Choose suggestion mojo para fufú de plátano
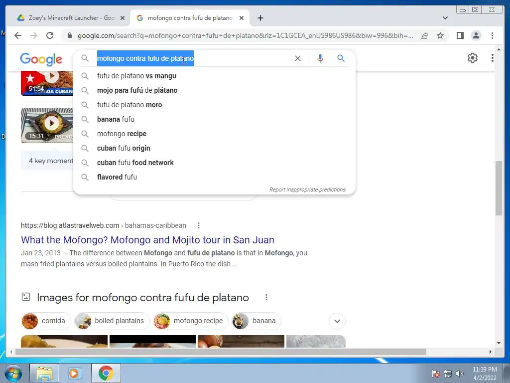The image size is (510, 383). (214, 90)
